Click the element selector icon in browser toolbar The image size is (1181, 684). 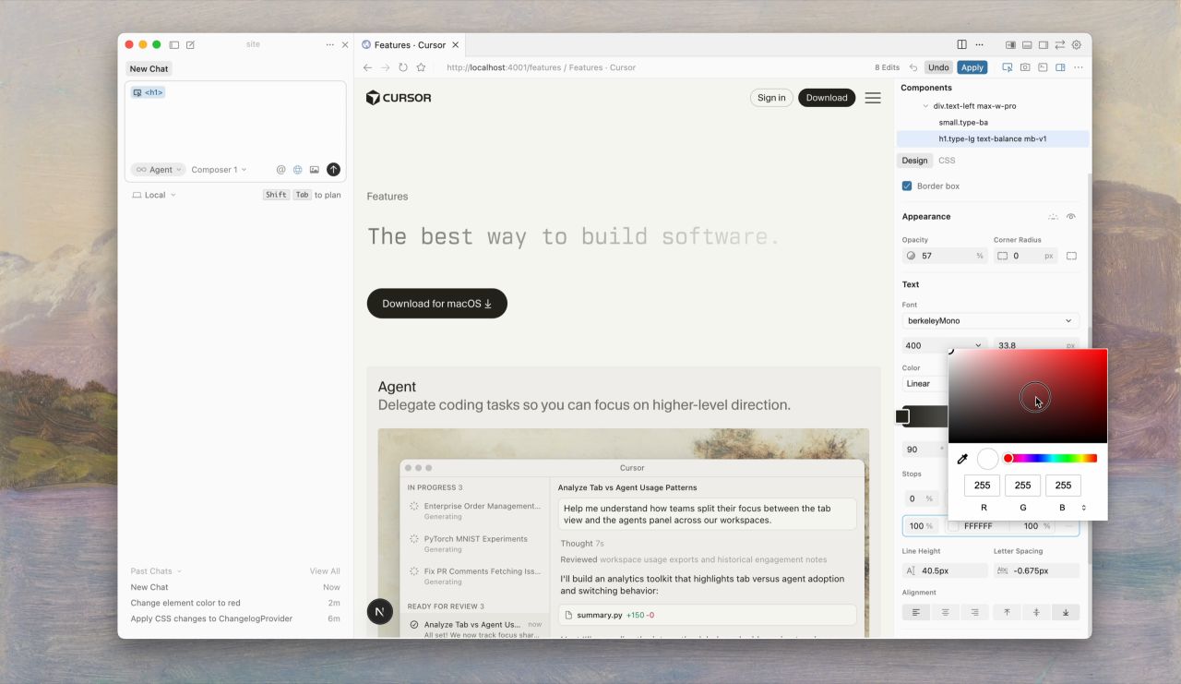[1007, 67]
